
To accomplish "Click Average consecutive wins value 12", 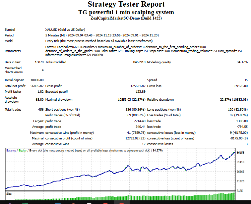I will coord(144,144).
